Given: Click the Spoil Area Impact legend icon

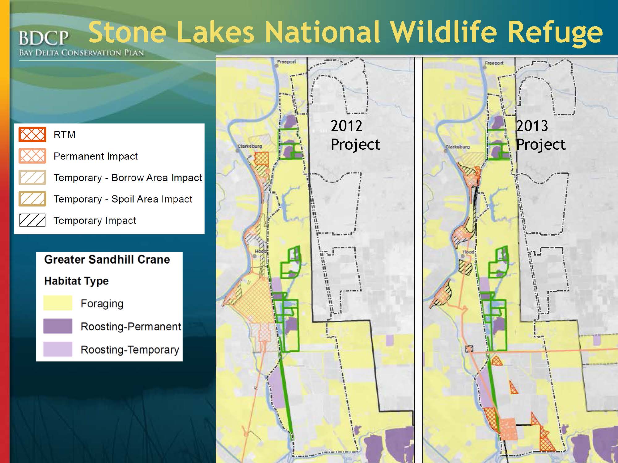Looking at the screenshot, I should point(32,199).
